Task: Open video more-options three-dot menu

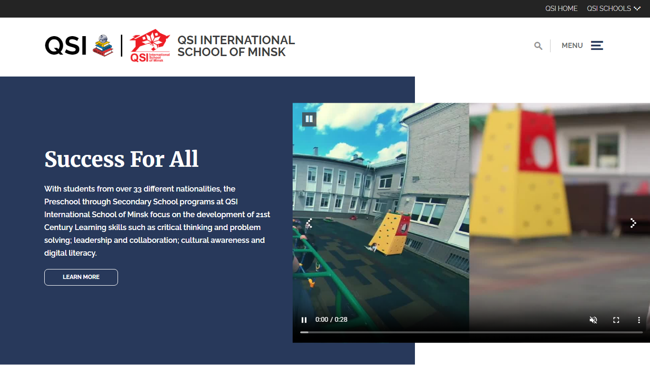Action: point(639,320)
